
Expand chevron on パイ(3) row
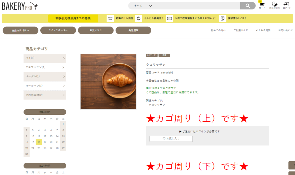(x=64, y=58)
